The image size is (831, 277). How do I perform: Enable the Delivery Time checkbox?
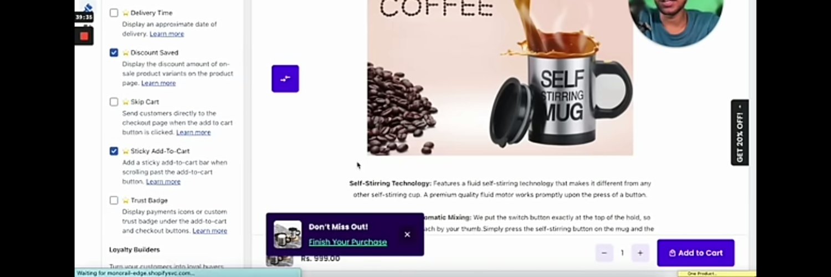coord(114,13)
